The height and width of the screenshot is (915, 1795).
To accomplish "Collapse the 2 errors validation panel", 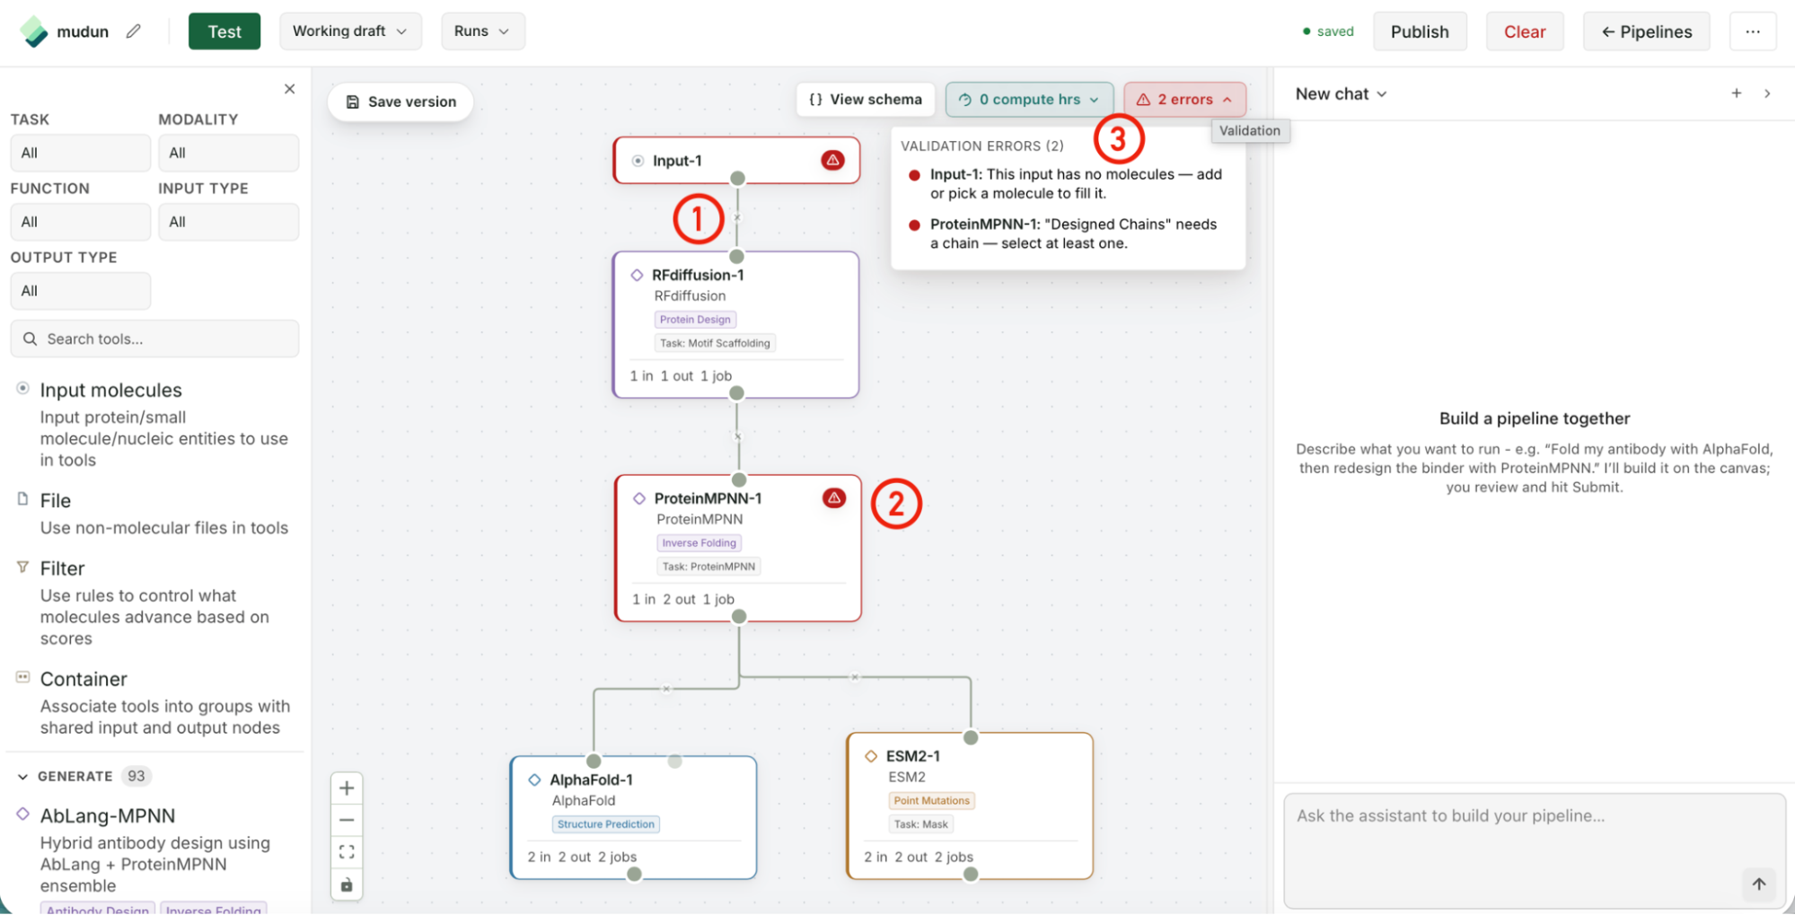I will click(1184, 100).
